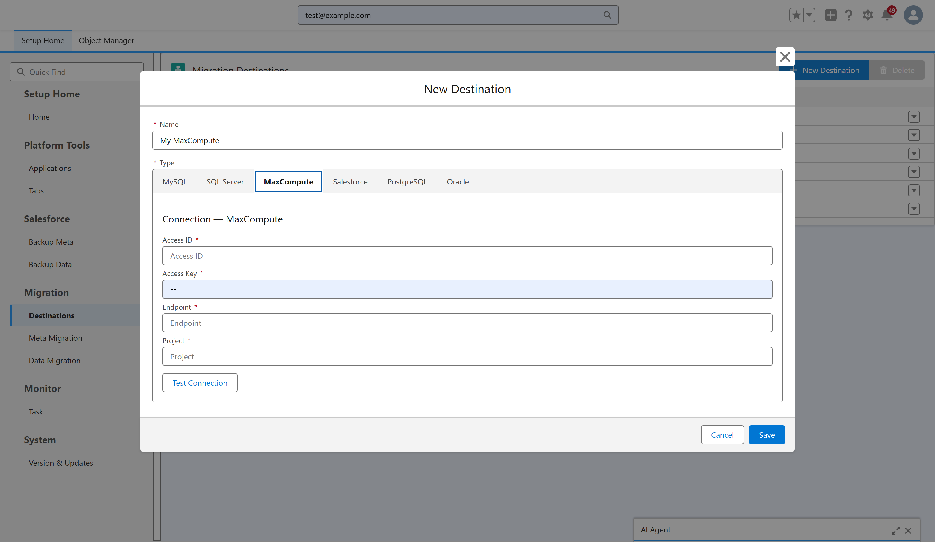
Task: Focus the Endpoint input field
Action: click(x=467, y=323)
